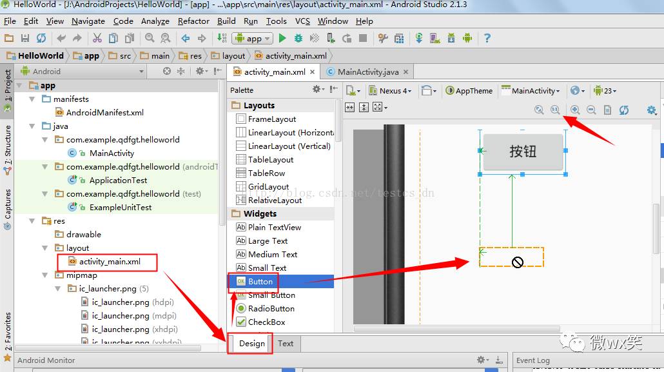Open Android Monitor gear settings
This screenshot has height=372, width=664.
point(483,360)
